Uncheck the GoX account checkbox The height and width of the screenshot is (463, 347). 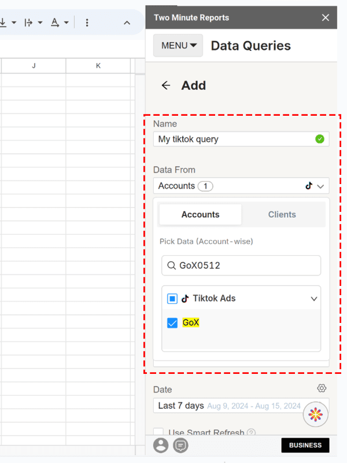point(172,323)
